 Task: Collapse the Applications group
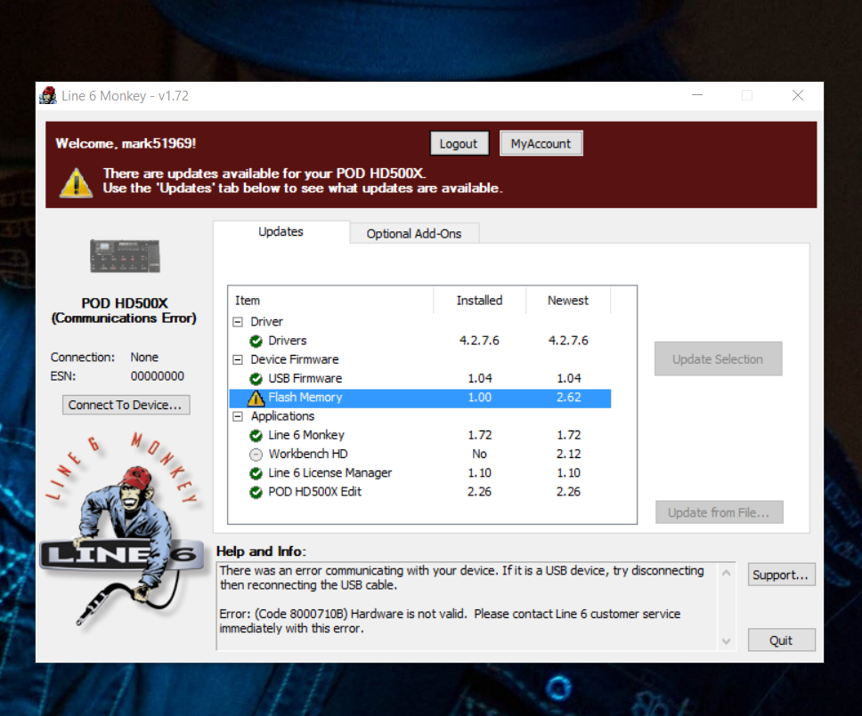pyautogui.click(x=238, y=416)
